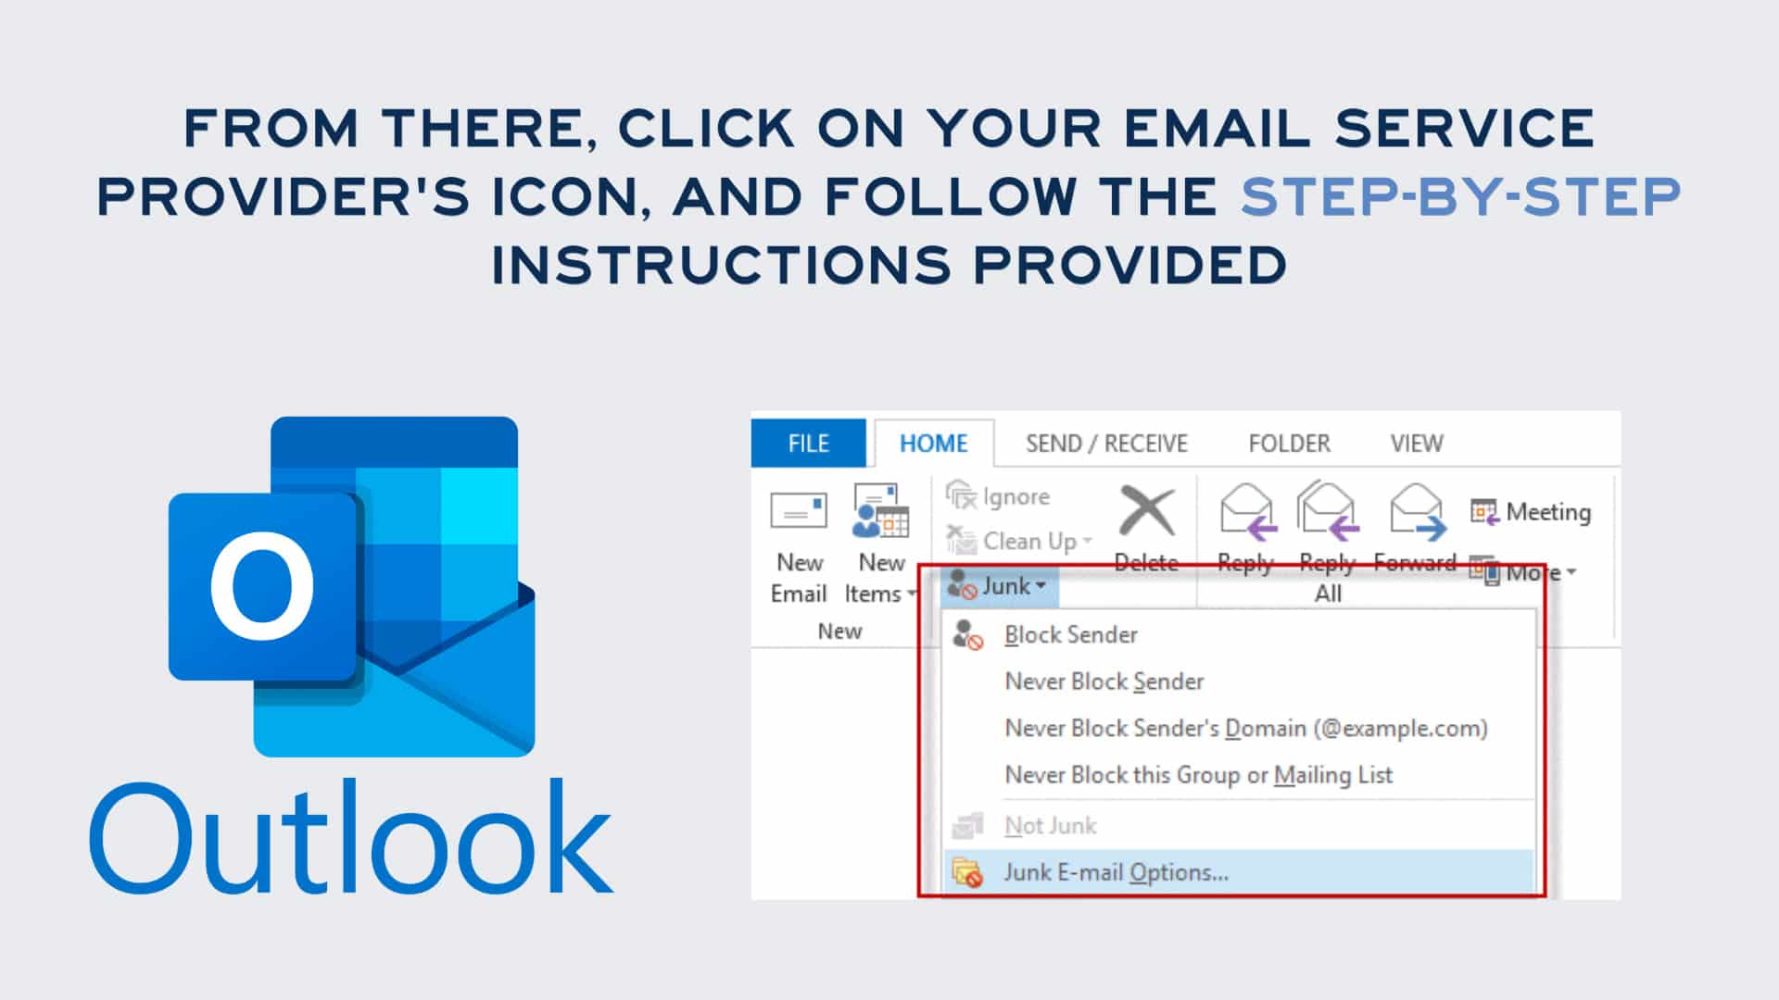
Task: Select Never Block Sender option
Action: click(1104, 681)
